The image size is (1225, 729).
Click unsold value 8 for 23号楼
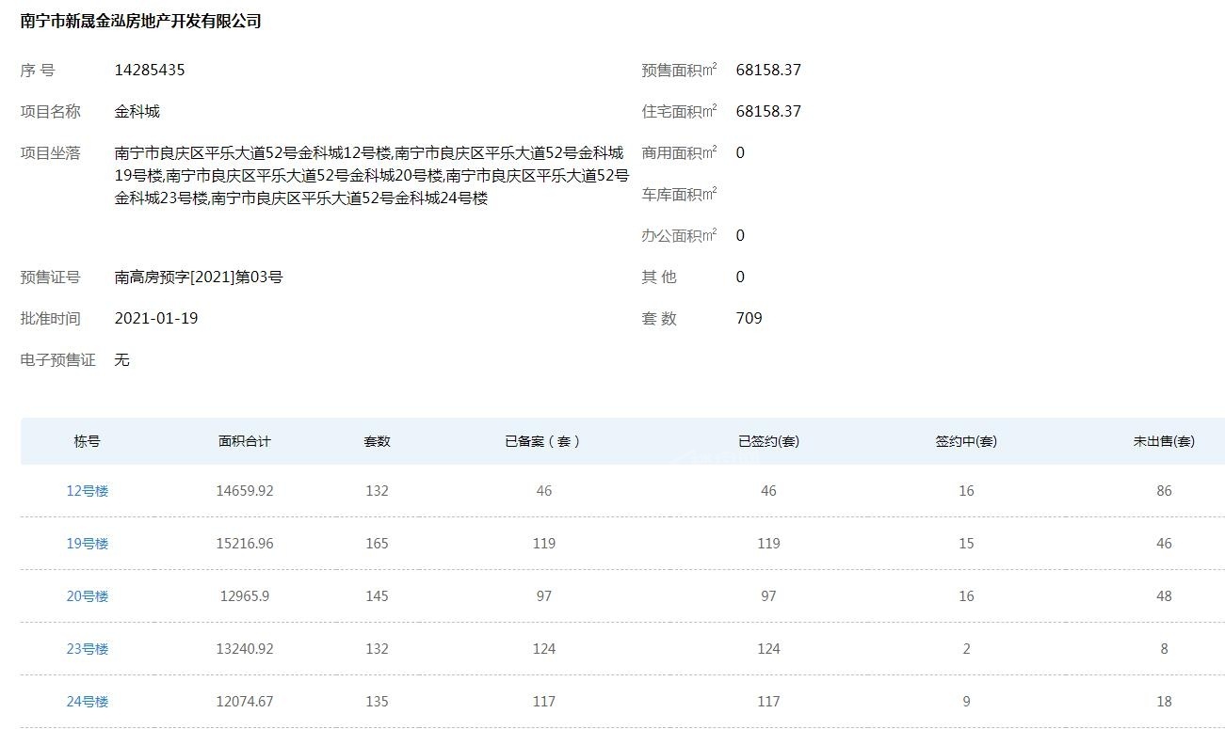1165,649
